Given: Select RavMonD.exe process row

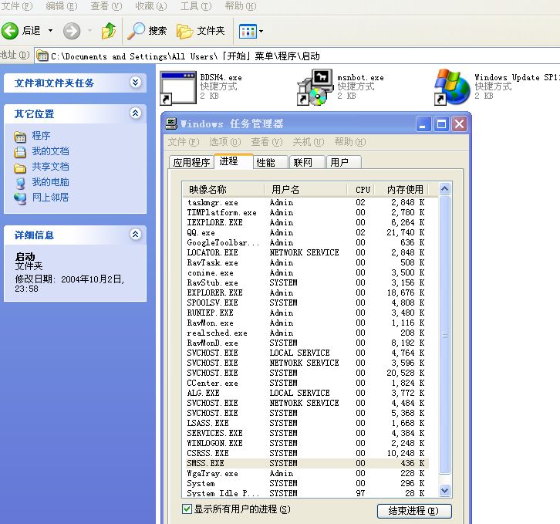Looking at the screenshot, I should tap(305, 343).
